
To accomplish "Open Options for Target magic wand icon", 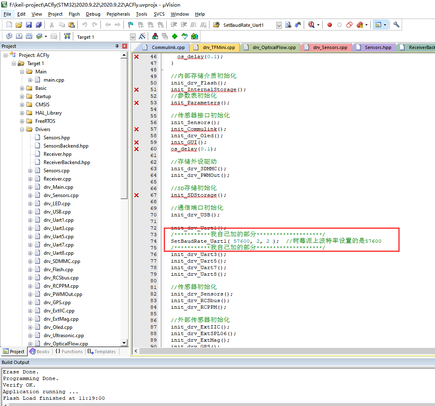I will point(142,36).
